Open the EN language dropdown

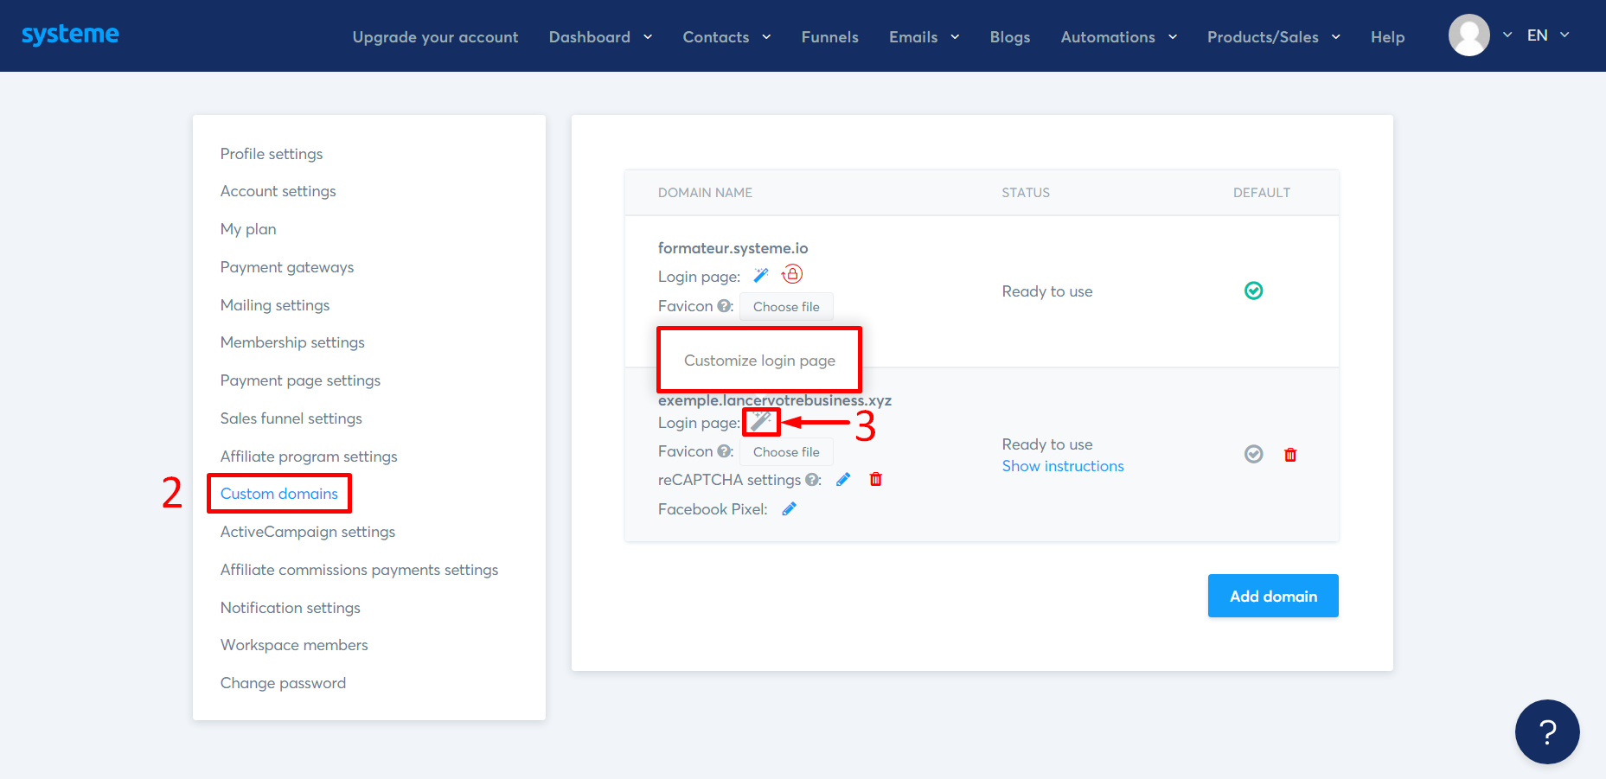click(x=1547, y=35)
